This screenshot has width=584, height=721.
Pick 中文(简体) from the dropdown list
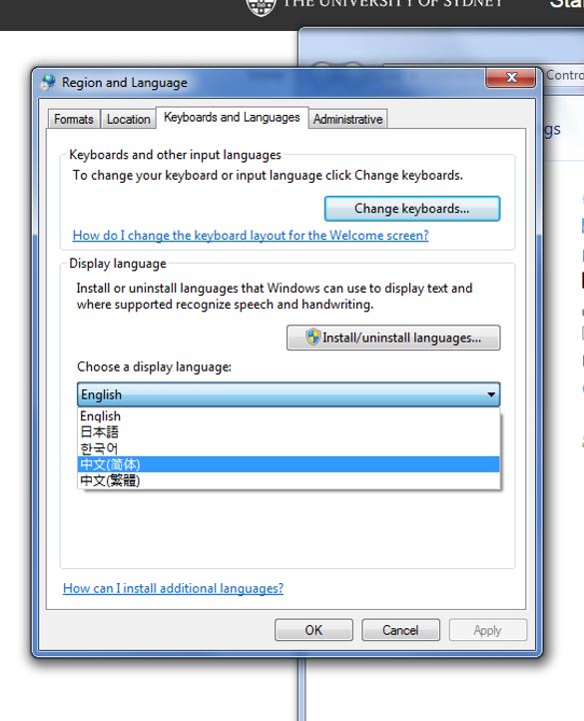289,464
